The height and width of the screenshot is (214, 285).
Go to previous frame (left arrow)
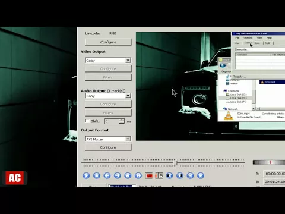point(107,175)
